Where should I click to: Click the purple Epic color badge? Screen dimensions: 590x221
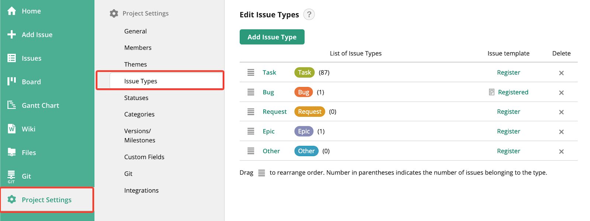coord(304,131)
